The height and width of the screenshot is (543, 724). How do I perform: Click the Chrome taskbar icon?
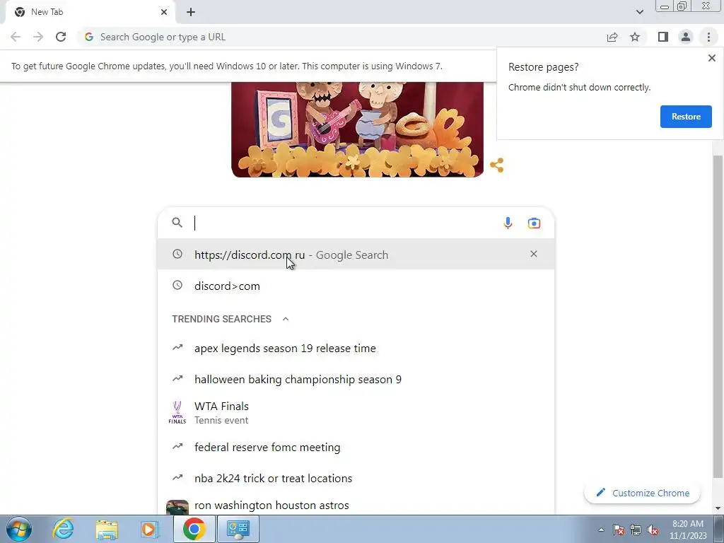point(194,529)
